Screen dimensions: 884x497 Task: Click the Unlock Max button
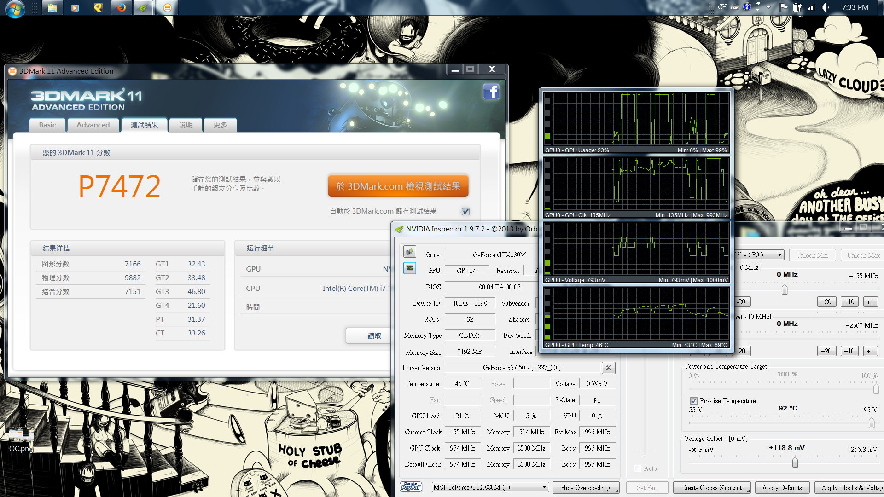tap(863, 255)
